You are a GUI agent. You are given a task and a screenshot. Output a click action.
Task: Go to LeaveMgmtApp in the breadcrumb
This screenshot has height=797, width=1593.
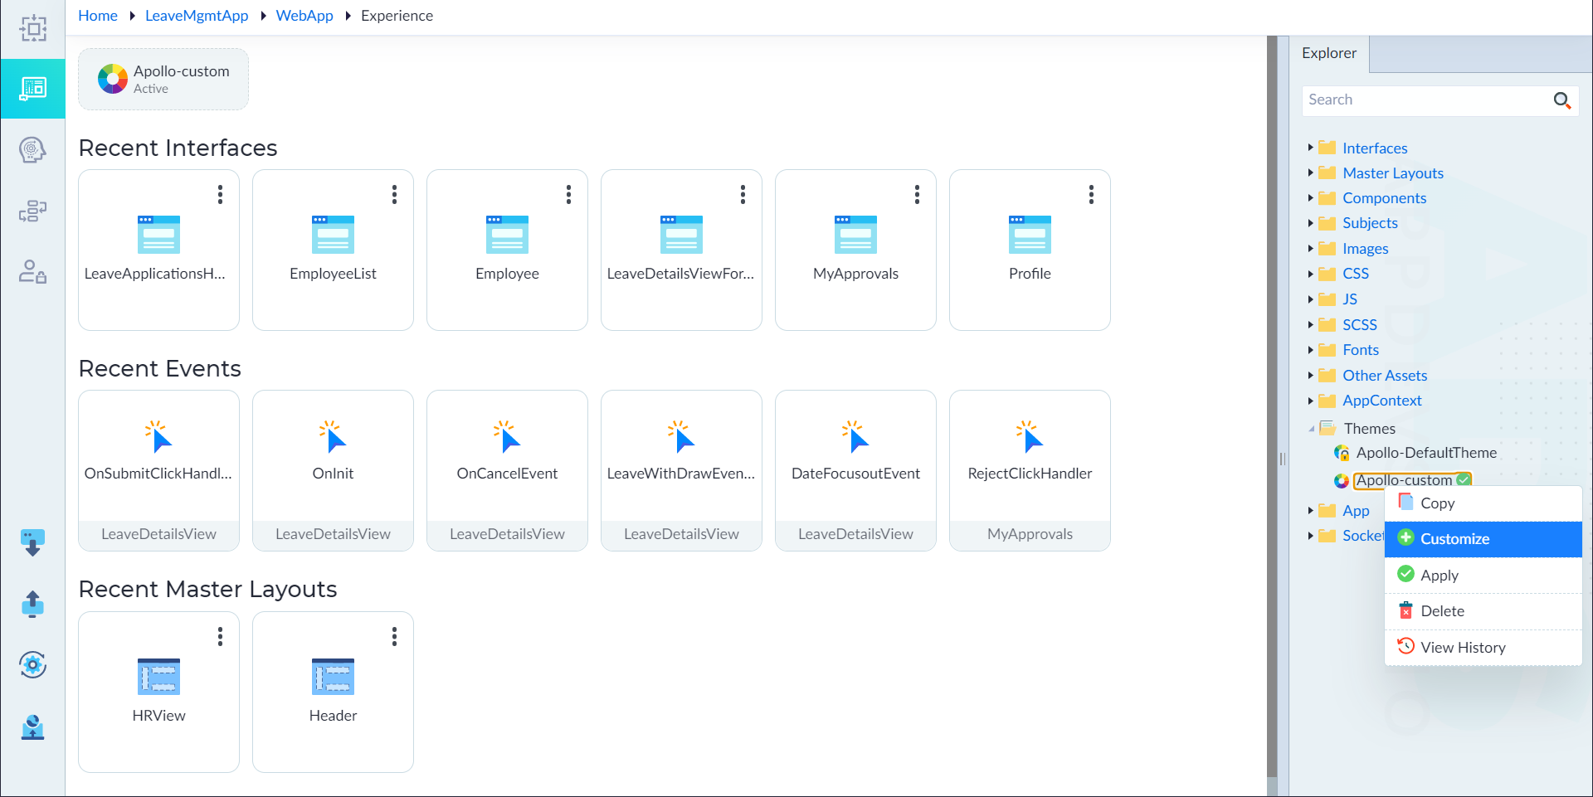[197, 16]
